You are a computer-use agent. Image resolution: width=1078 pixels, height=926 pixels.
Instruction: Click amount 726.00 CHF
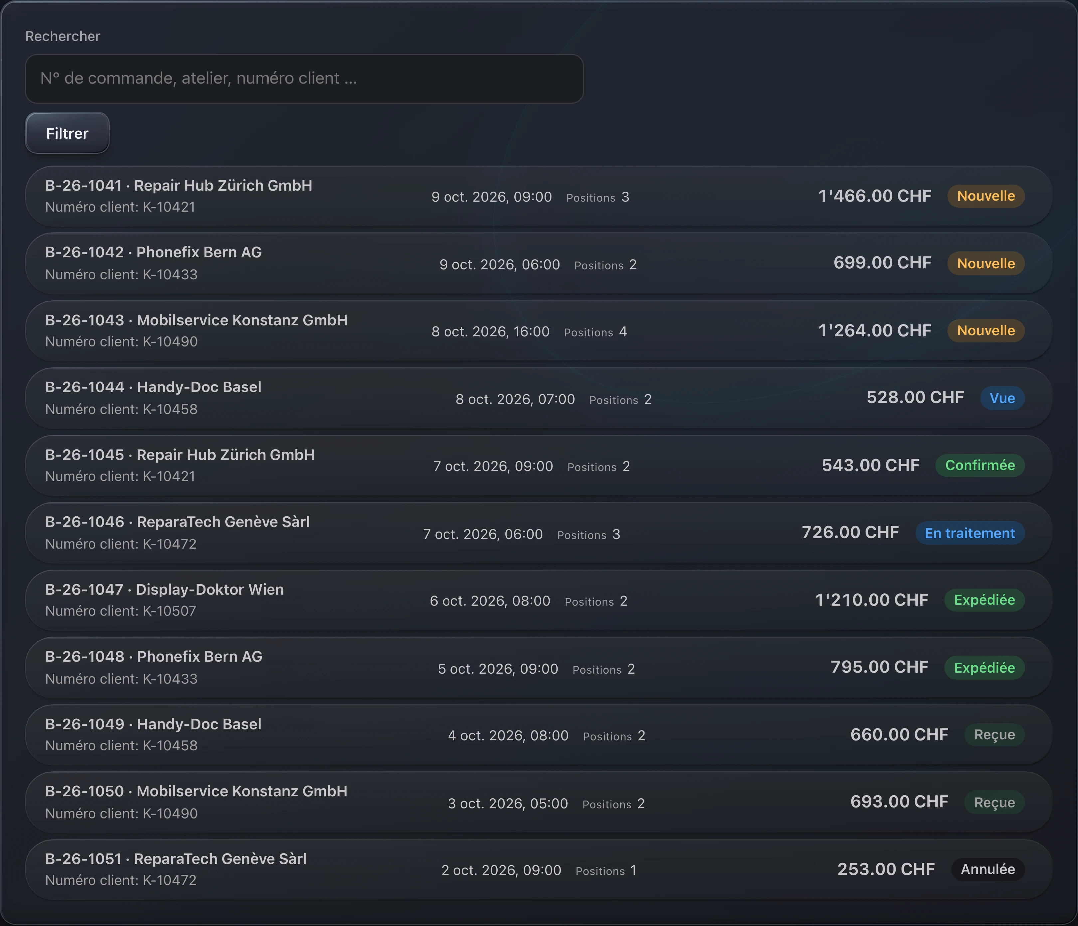point(850,533)
